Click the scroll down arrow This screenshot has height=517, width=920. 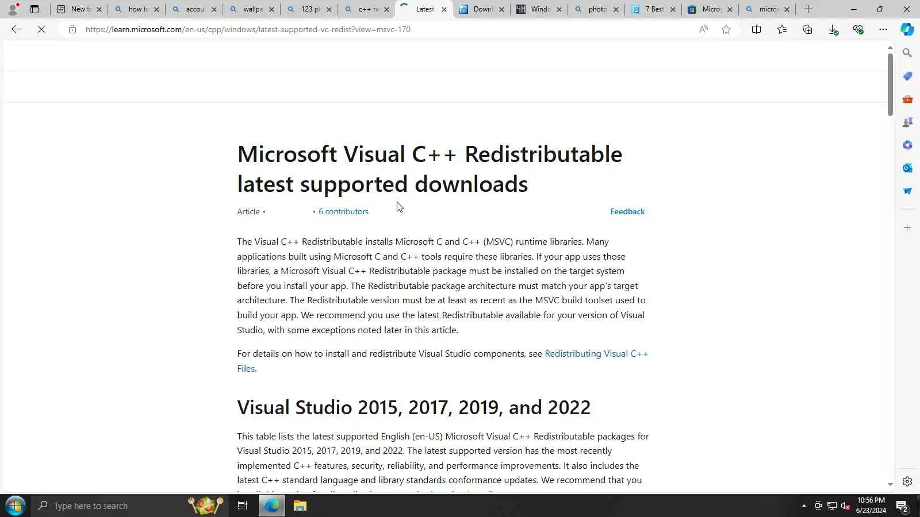(x=890, y=484)
